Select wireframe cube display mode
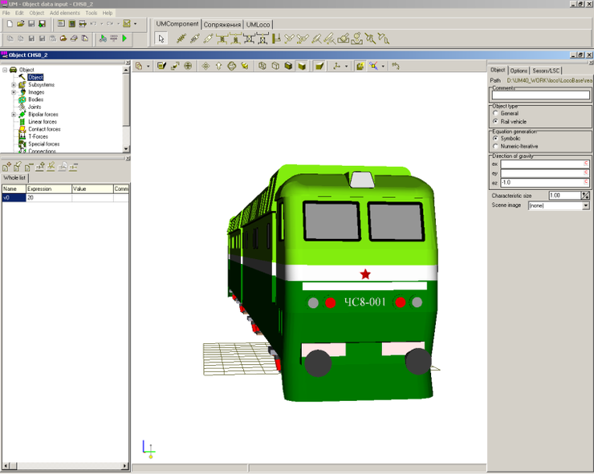The image size is (594, 474). click(262, 66)
